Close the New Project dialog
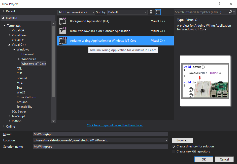The width and height of the screenshot is (237, 164). [231, 4]
